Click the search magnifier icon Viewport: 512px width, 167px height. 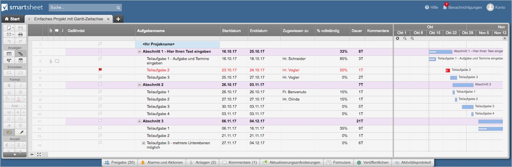tap(118, 7)
